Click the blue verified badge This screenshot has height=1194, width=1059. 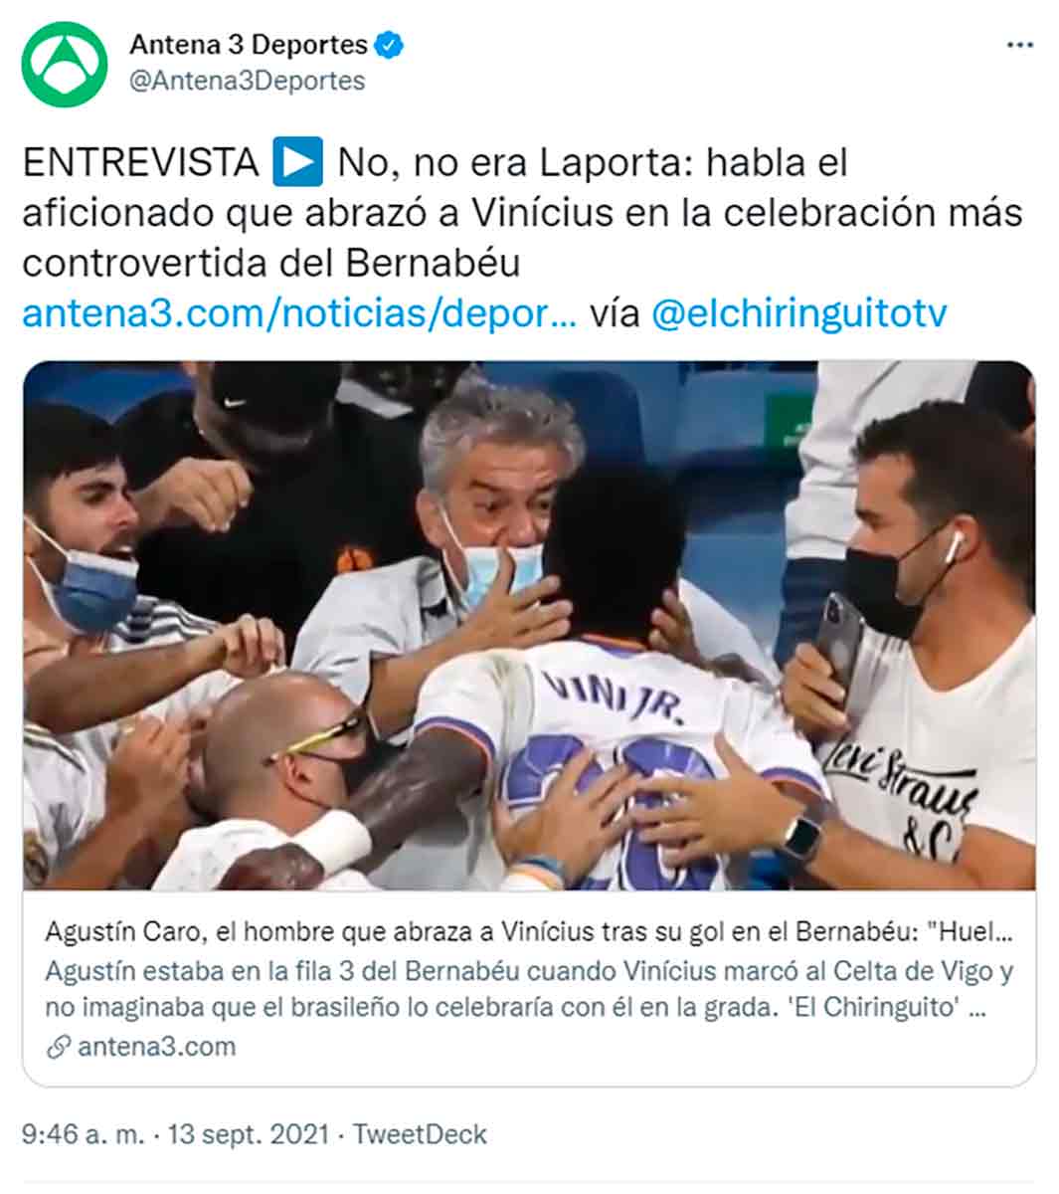point(390,45)
